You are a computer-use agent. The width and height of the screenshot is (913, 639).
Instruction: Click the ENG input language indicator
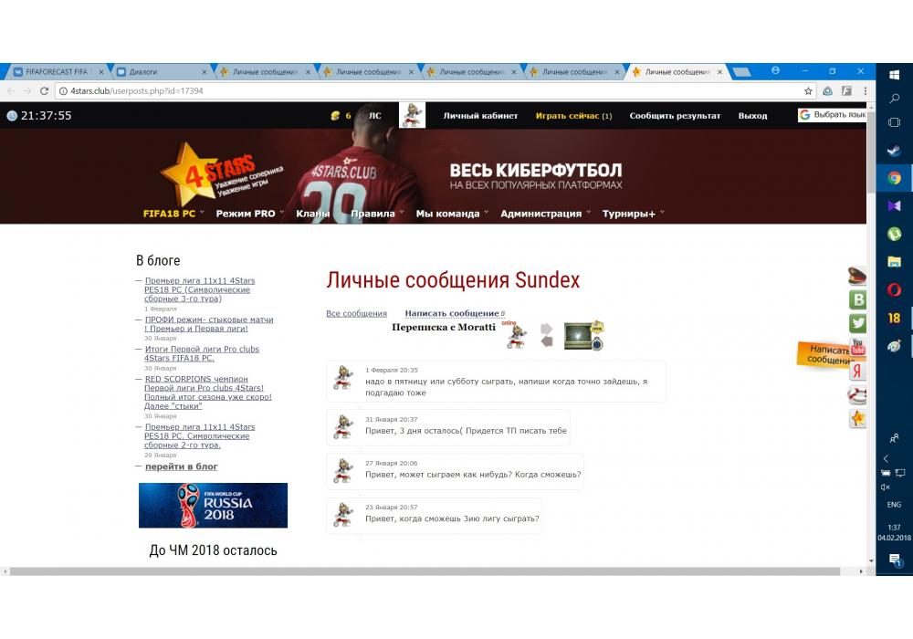[894, 505]
